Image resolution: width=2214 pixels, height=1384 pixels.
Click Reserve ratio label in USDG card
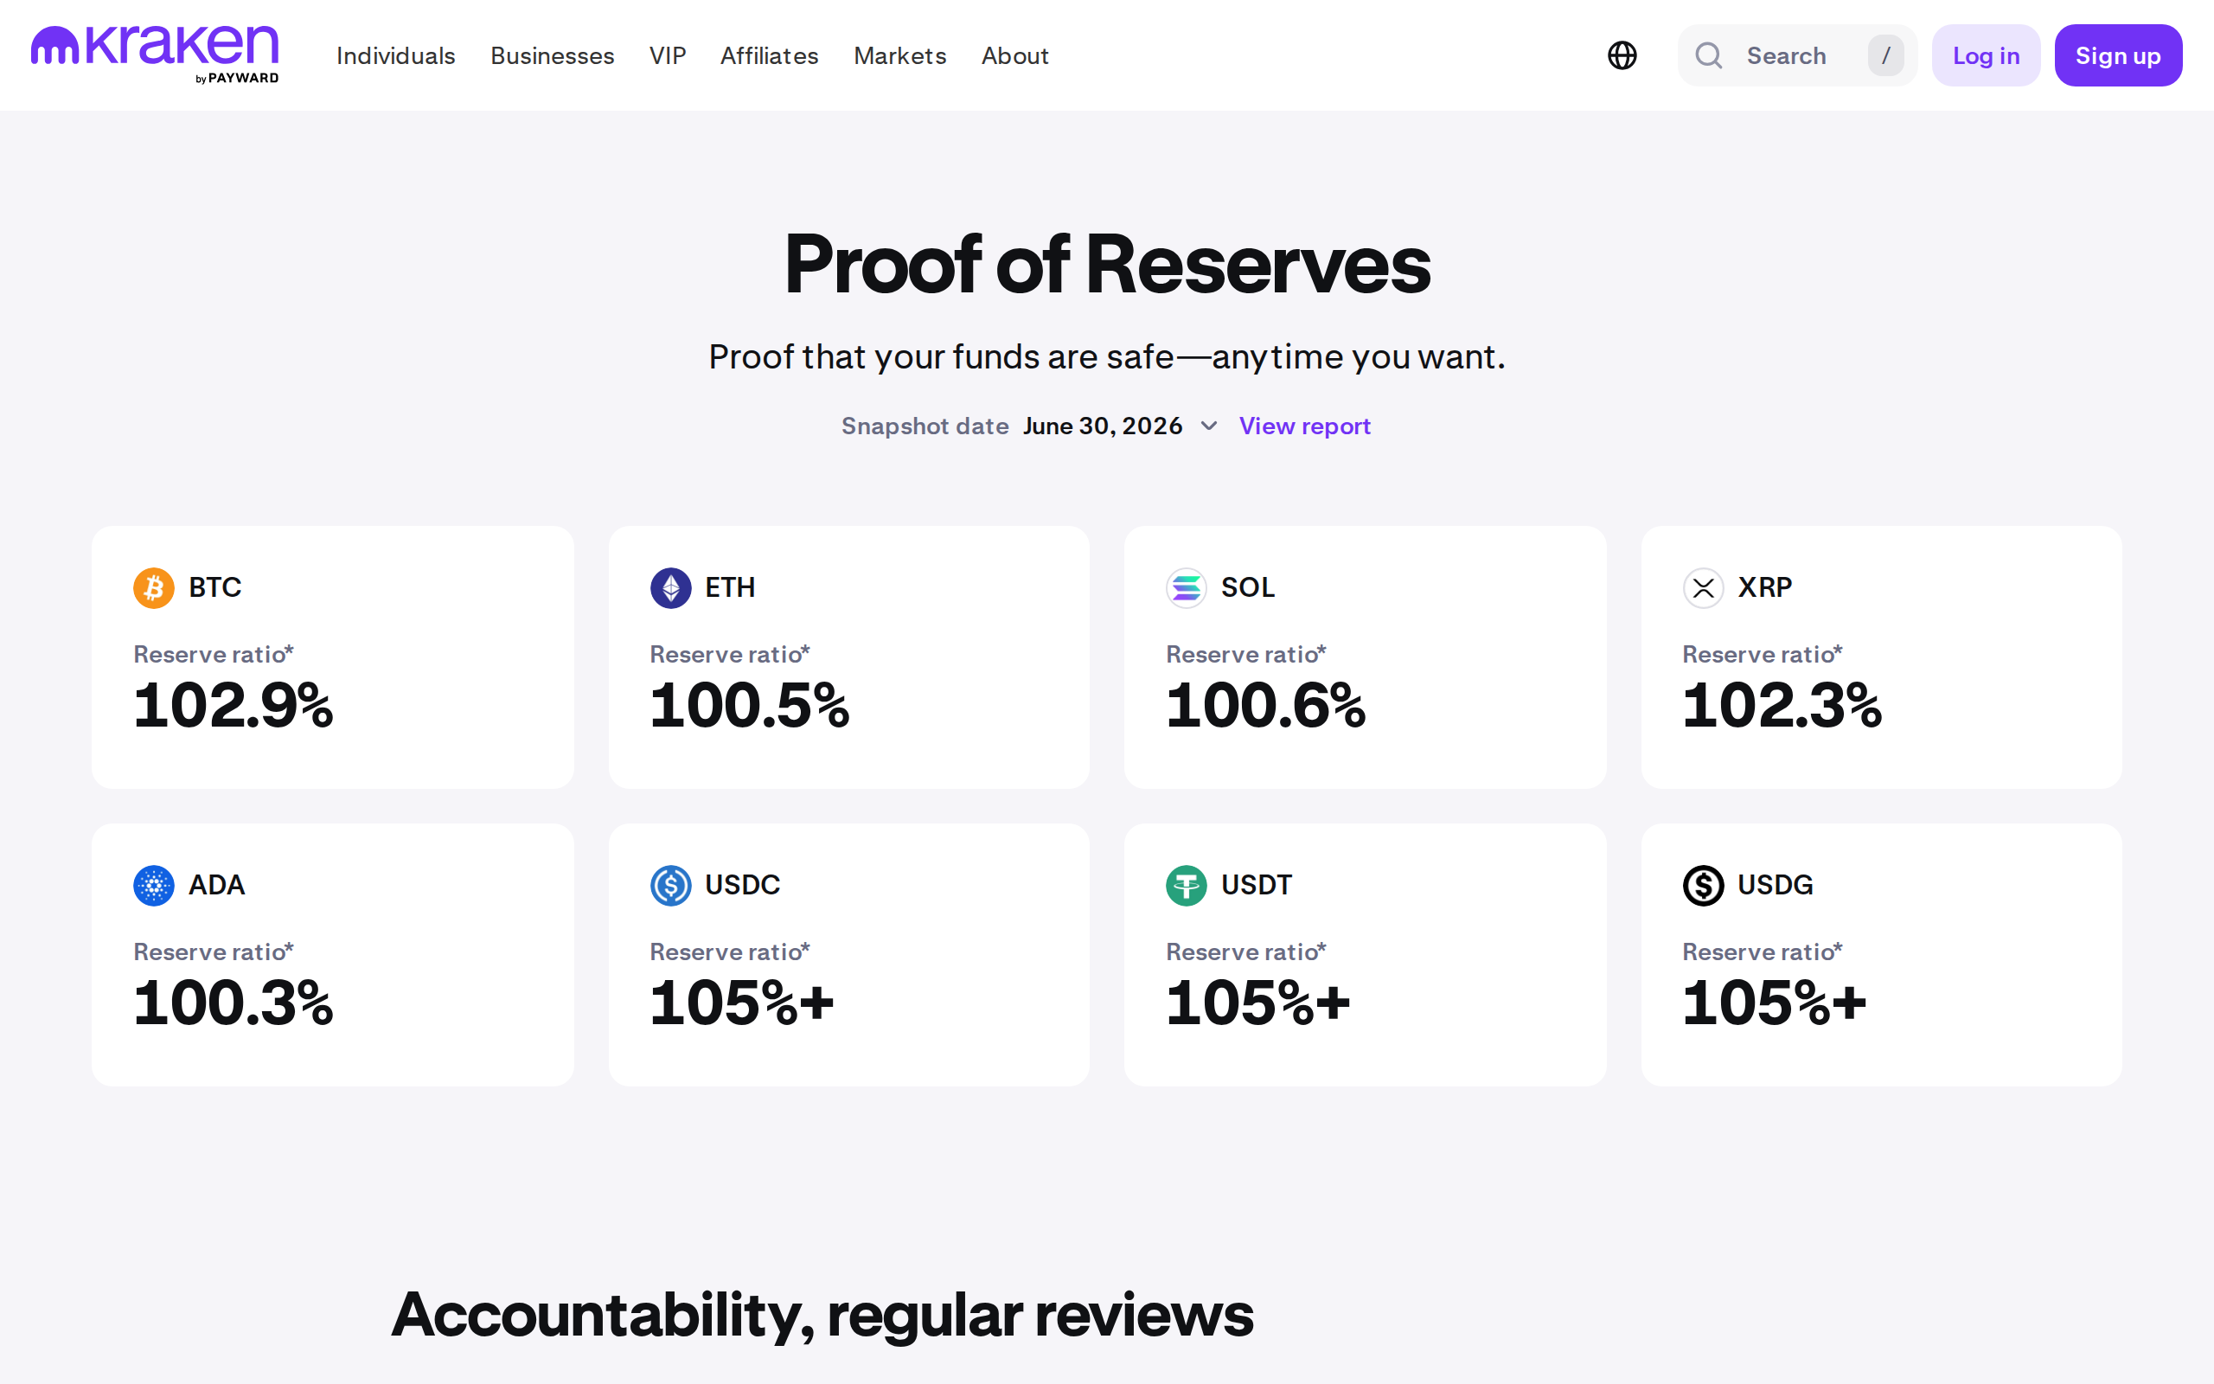click(1762, 951)
